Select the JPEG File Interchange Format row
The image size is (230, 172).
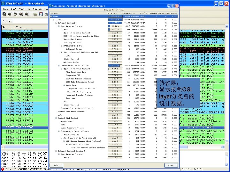tap(114, 82)
